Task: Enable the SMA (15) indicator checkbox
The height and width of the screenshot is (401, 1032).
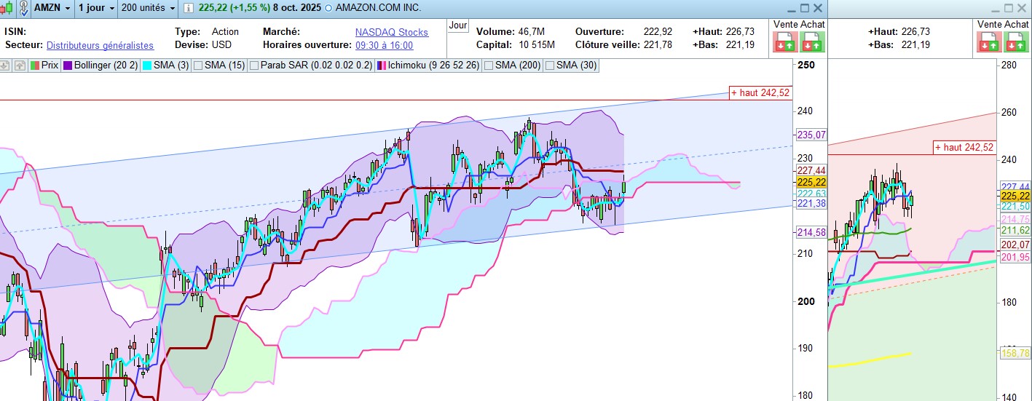Action: [197, 65]
